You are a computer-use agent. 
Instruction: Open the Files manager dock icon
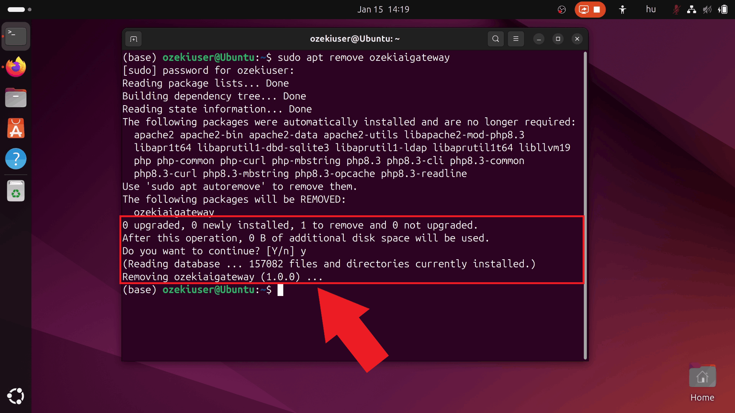click(16, 98)
